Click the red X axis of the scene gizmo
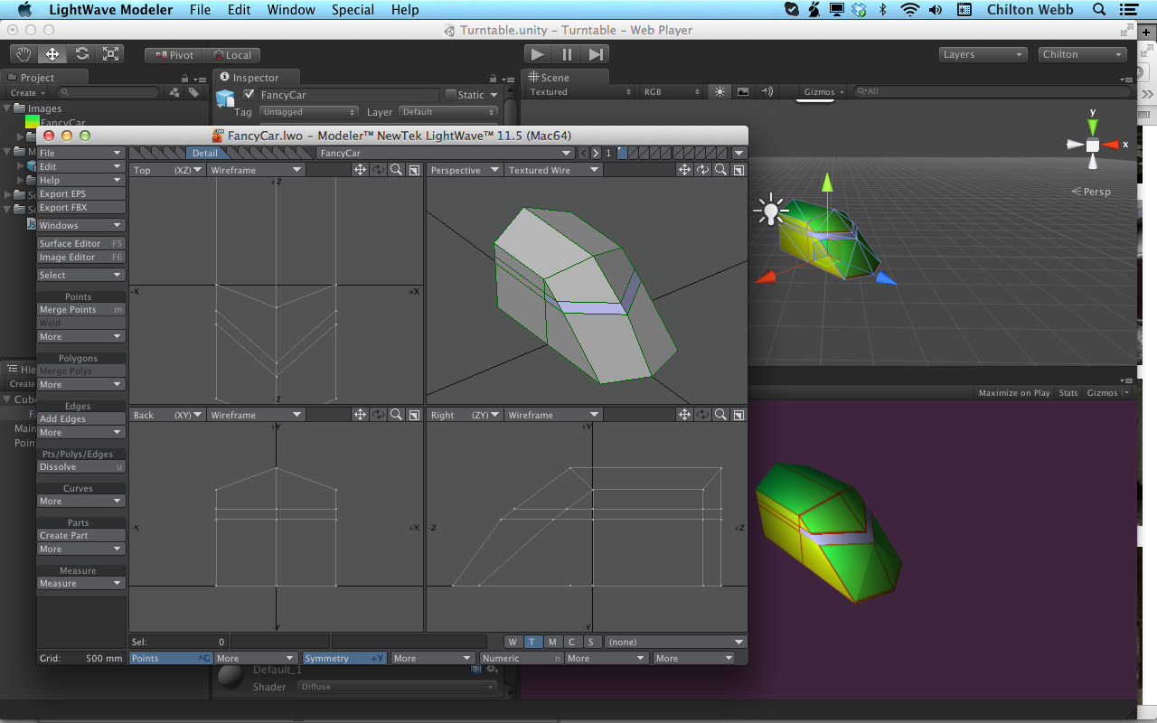The height and width of the screenshot is (723, 1157). point(1111,145)
